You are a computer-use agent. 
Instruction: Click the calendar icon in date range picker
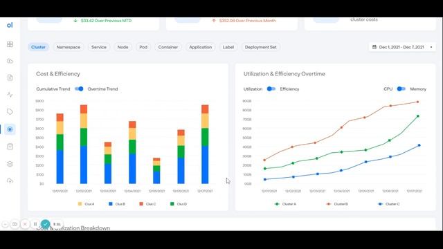click(374, 47)
